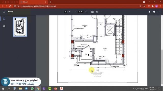Click the 37% zoom level field

pyautogui.click(x=81, y=12)
